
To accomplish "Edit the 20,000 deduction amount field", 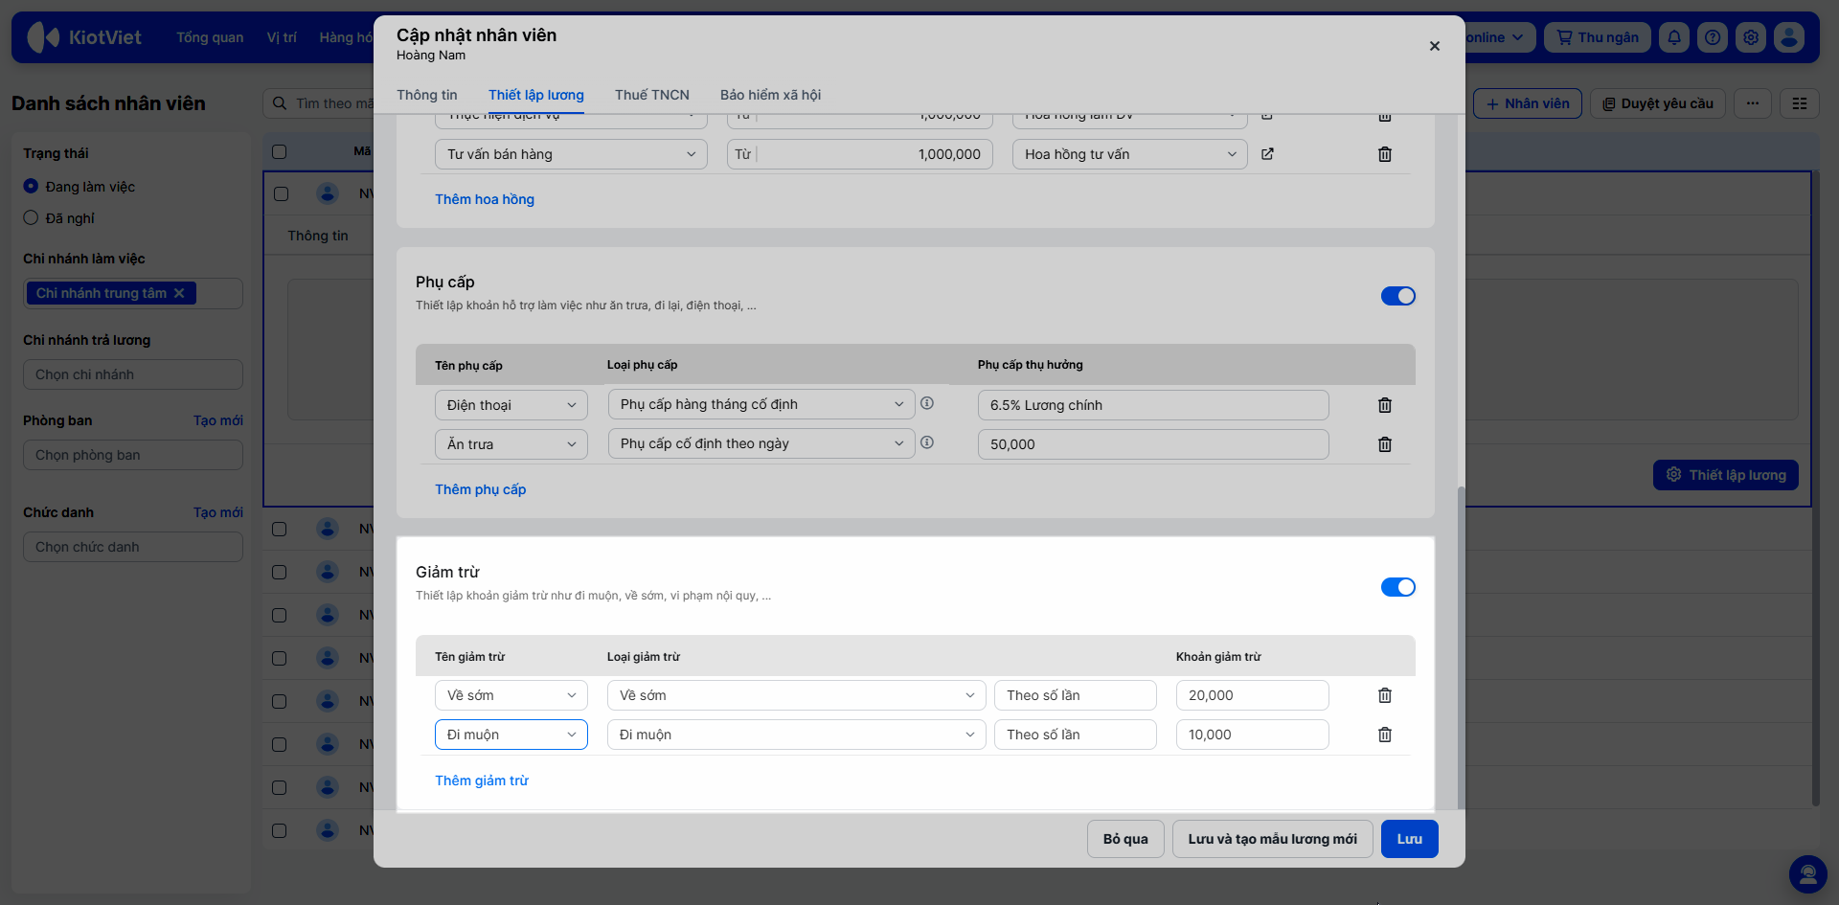I will coord(1253,695).
